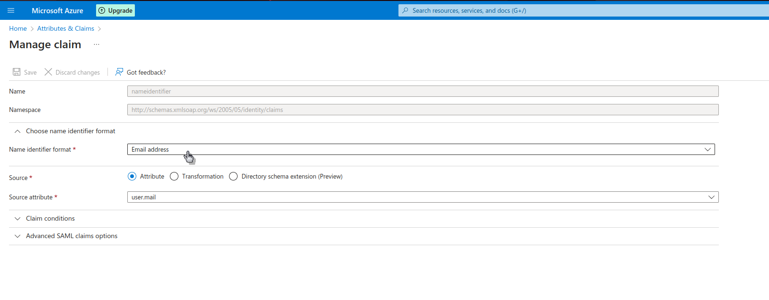Click the Save disk icon
Screen dimensions: 769x300
point(17,72)
